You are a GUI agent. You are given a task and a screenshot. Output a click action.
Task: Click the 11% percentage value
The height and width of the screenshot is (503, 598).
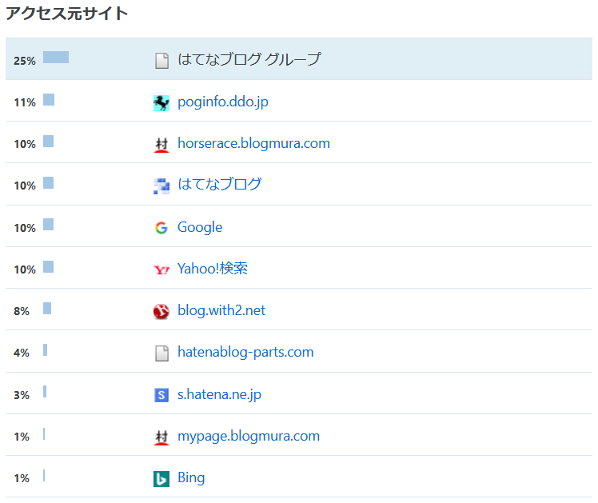point(25,102)
